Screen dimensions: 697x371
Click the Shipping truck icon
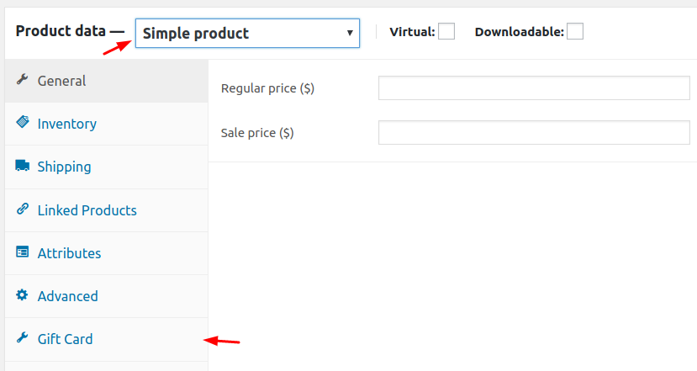tap(23, 166)
